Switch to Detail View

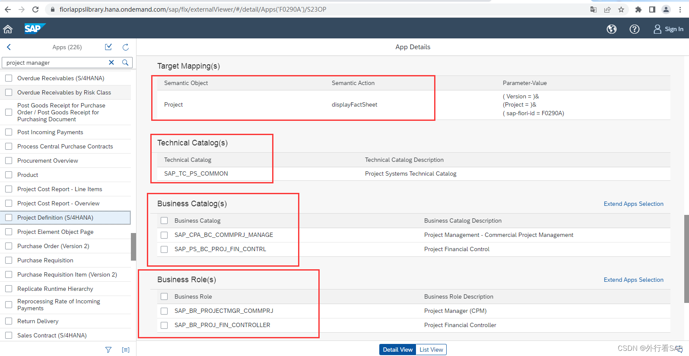coord(397,350)
